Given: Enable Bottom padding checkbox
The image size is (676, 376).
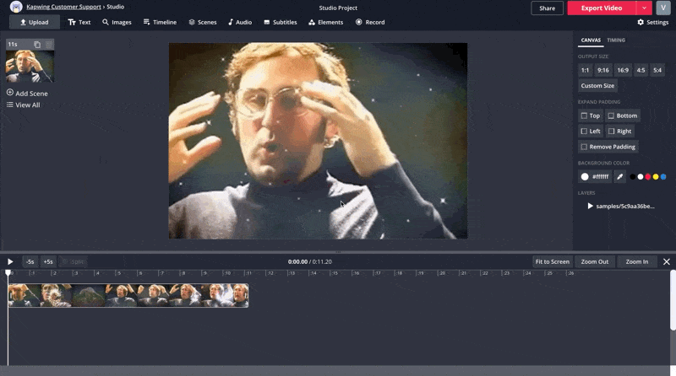Looking at the screenshot, I should pos(611,115).
